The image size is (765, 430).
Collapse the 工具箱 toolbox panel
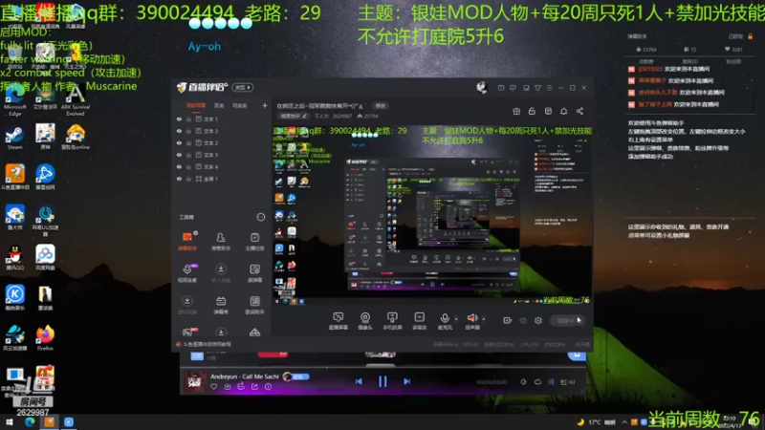pos(260,217)
